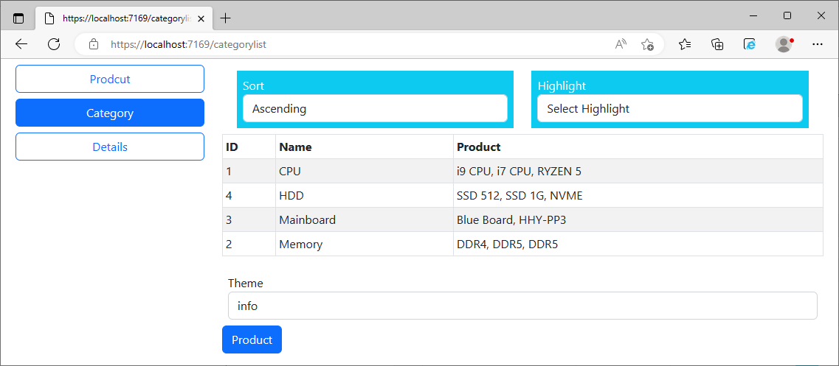The height and width of the screenshot is (366, 839).
Task: Maximize the browser window
Action: tap(787, 16)
